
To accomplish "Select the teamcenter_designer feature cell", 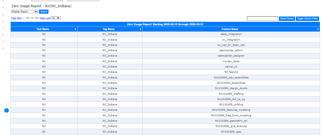I will [231, 56].
